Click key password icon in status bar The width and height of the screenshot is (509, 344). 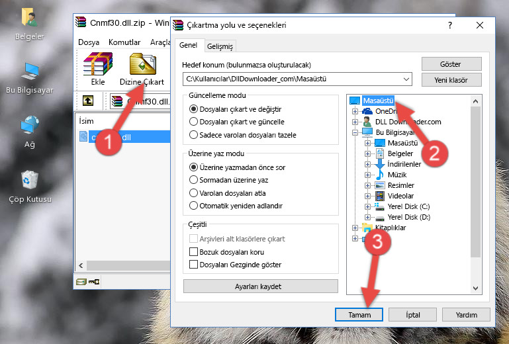pyautogui.click(x=94, y=281)
